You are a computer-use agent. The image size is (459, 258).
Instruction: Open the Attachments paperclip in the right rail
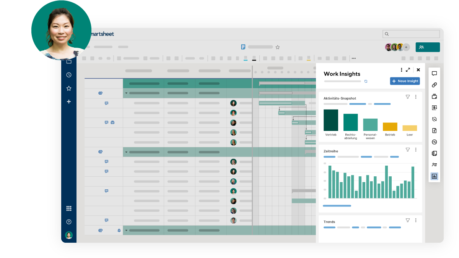434,85
